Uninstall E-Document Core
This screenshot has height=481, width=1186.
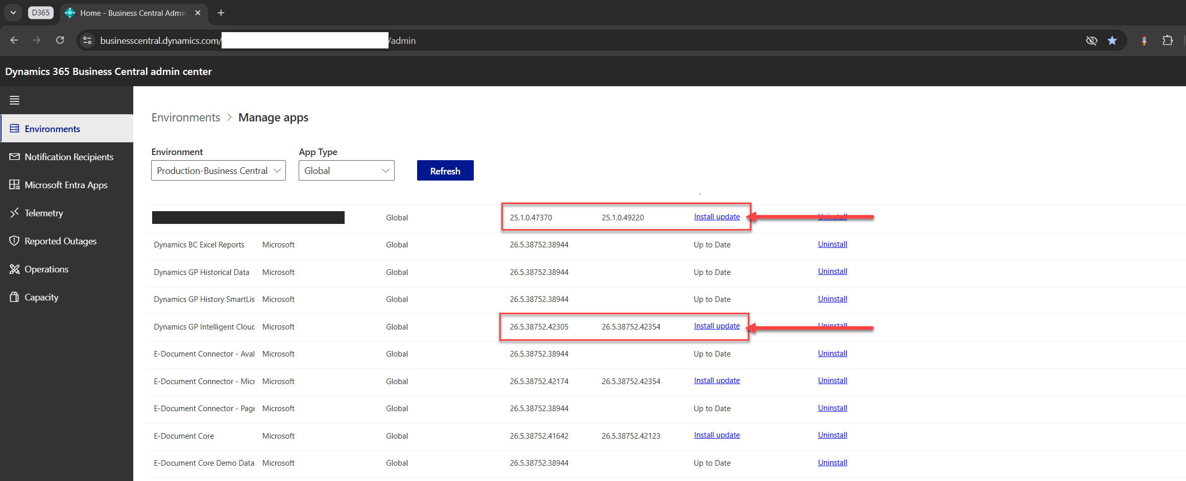tap(832, 435)
